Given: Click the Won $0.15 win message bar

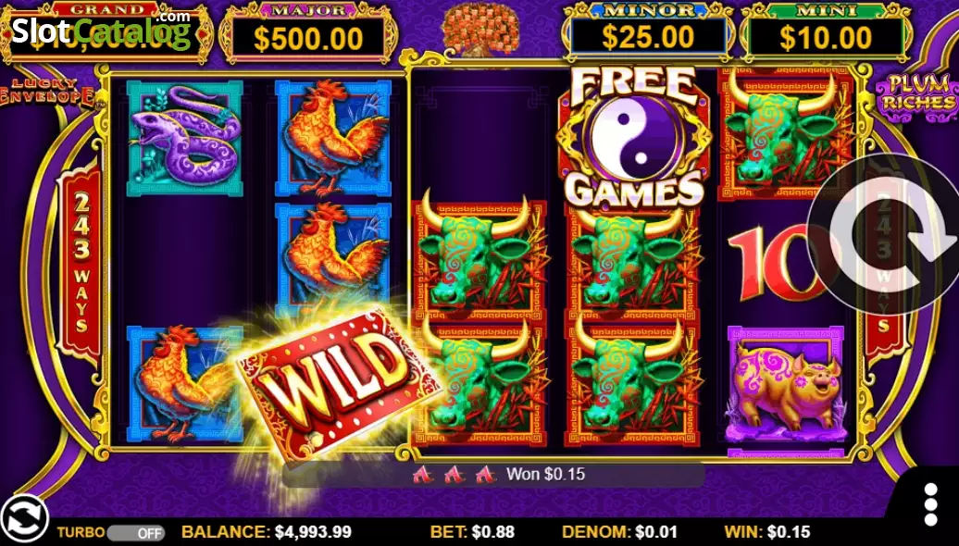Looking at the screenshot, I should point(492,474).
